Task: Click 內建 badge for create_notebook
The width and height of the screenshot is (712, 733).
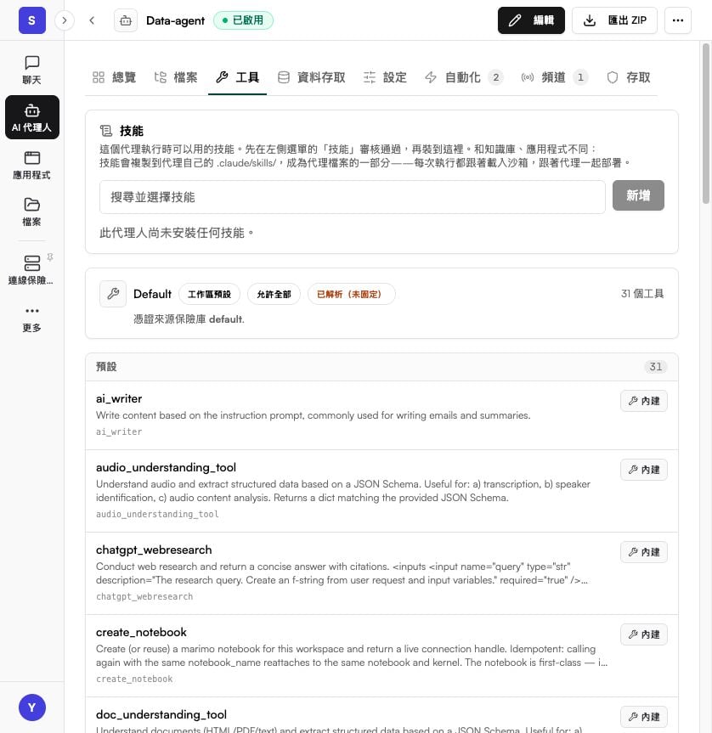Action: point(644,634)
